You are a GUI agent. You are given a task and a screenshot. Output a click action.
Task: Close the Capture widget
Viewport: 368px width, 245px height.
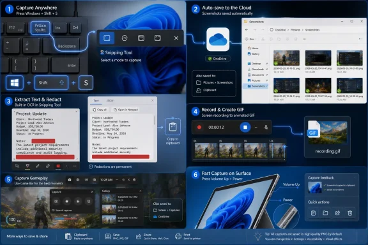(x=92, y=192)
